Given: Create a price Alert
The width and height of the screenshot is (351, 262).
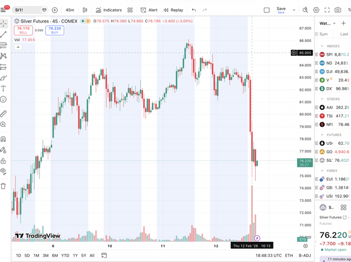Looking at the screenshot, I should pos(149,10).
